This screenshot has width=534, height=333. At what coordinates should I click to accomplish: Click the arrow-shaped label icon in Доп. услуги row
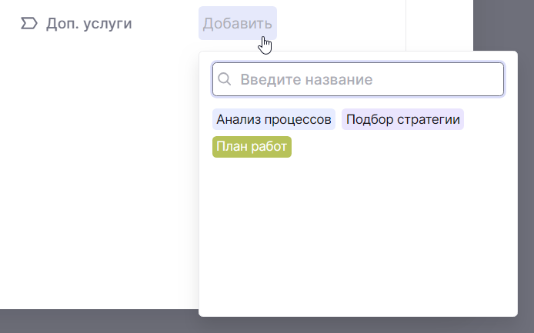coord(28,24)
